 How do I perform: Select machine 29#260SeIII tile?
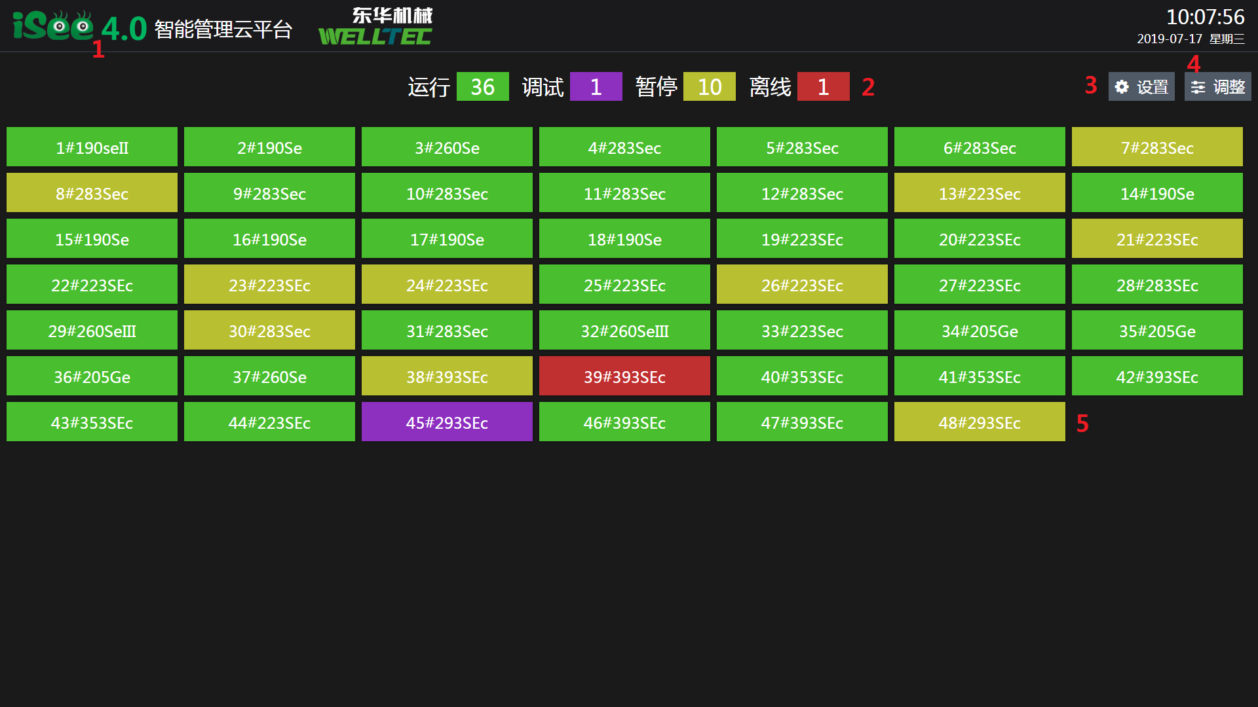(92, 331)
